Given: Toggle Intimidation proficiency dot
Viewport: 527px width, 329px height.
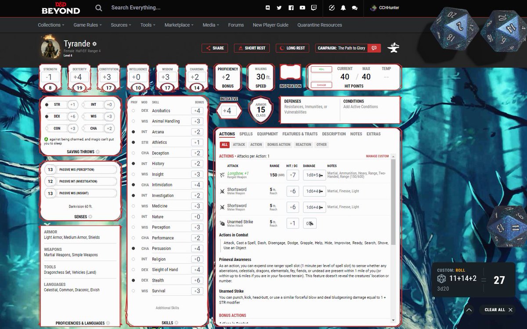Looking at the screenshot, I should [x=134, y=185].
